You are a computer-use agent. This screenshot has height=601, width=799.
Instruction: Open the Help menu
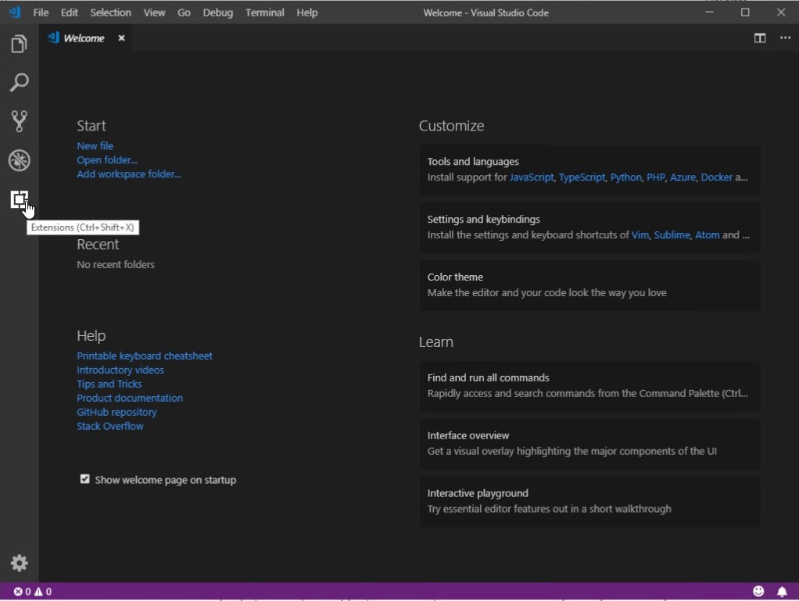tap(306, 13)
